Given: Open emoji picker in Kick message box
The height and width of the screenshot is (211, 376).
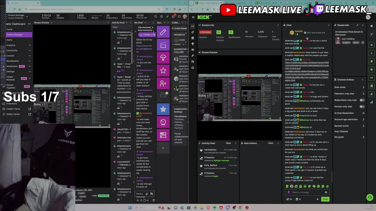Looking at the screenshot, I should pos(326,192).
